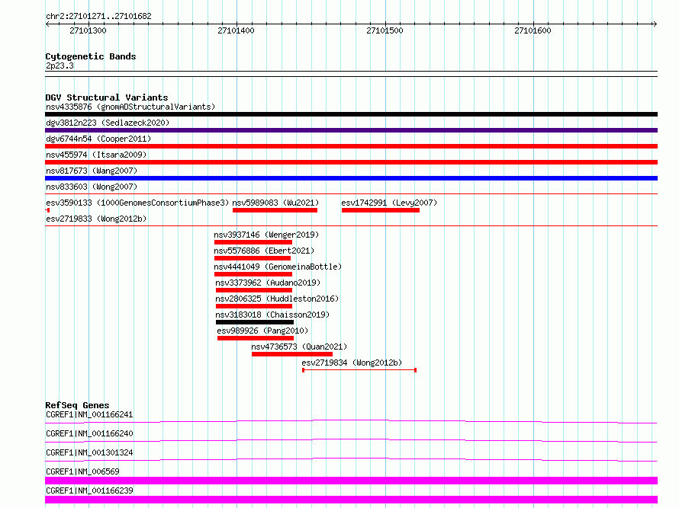The height and width of the screenshot is (508, 679).
Task: Click the nsv4335876 gnomAD variant label
Action: tap(130, 107)
